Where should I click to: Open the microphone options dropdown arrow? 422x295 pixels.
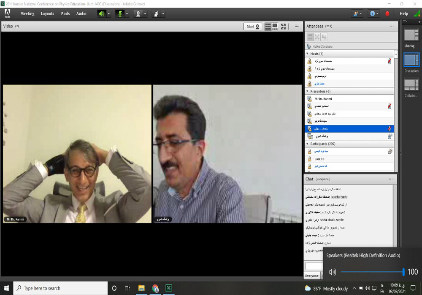(x=127, y=13)
